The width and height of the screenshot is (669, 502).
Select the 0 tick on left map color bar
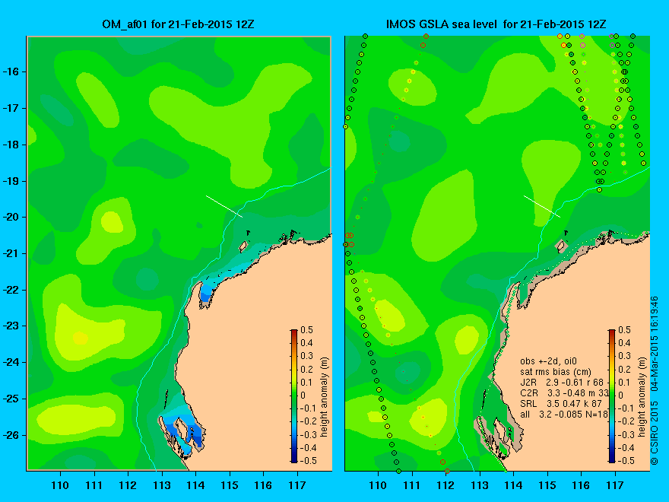pyautogui.click(x=303, y=396)
